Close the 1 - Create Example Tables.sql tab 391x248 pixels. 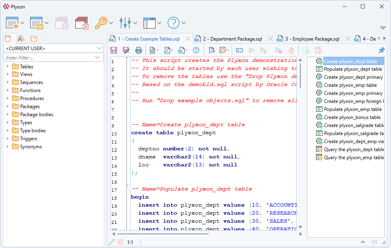pyautogui.click(x=188, y=39)
